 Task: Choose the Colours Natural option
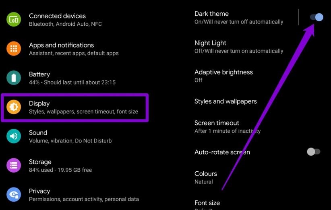click(206, 177)
